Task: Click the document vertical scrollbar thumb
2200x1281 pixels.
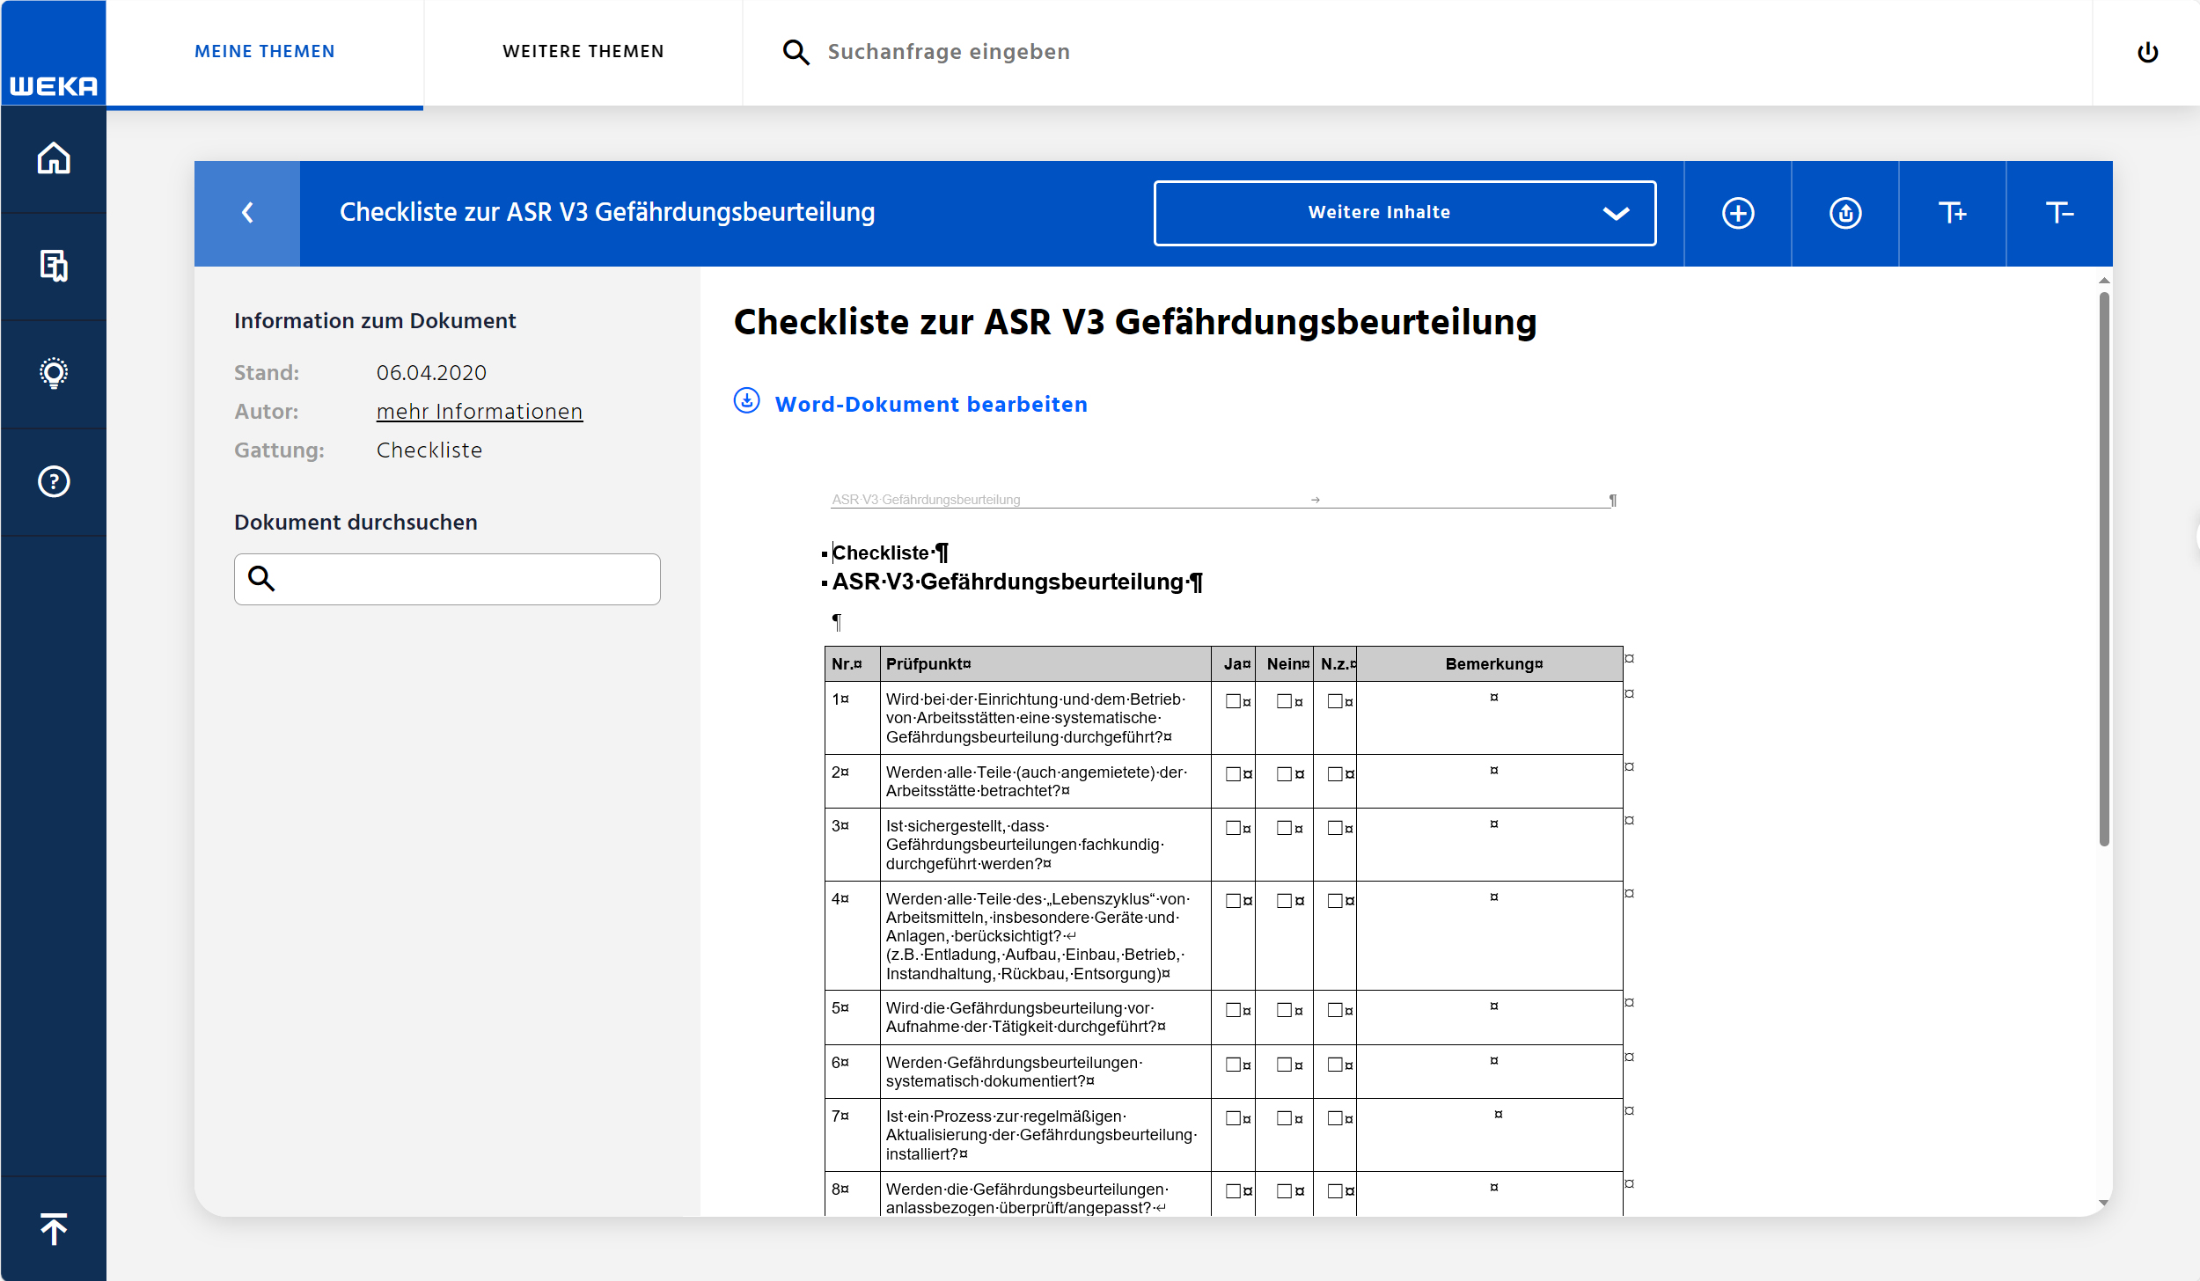Action: pos(2103,568)
